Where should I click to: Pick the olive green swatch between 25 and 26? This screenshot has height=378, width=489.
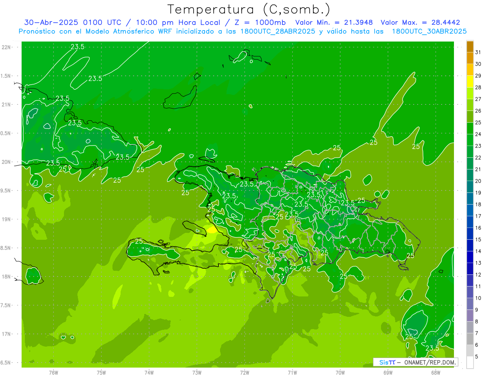coord(470,117)
